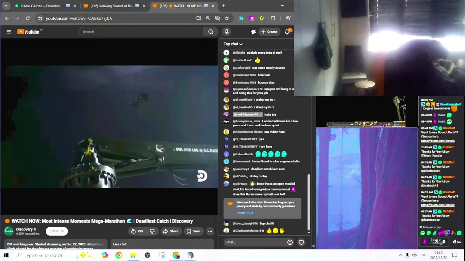
Task: Subscribe to the Discovery channel
Action: click(x=57, y=231)
